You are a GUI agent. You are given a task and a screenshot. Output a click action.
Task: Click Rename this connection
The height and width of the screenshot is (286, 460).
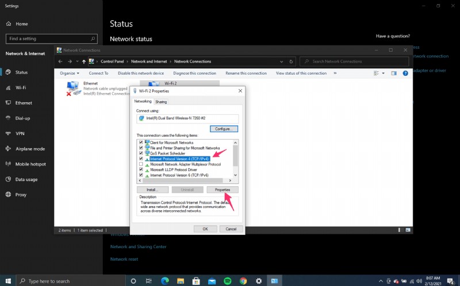(x=246, y=74)
